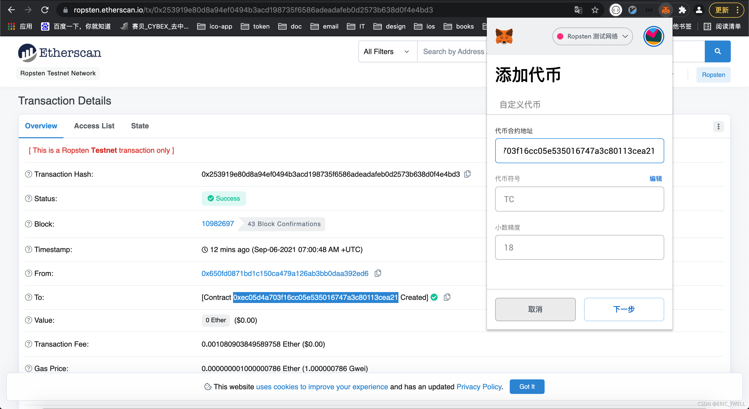This screenshot has width=749, height=409.
Task: Click the help icon beside Value
Action: coord(29,320)
